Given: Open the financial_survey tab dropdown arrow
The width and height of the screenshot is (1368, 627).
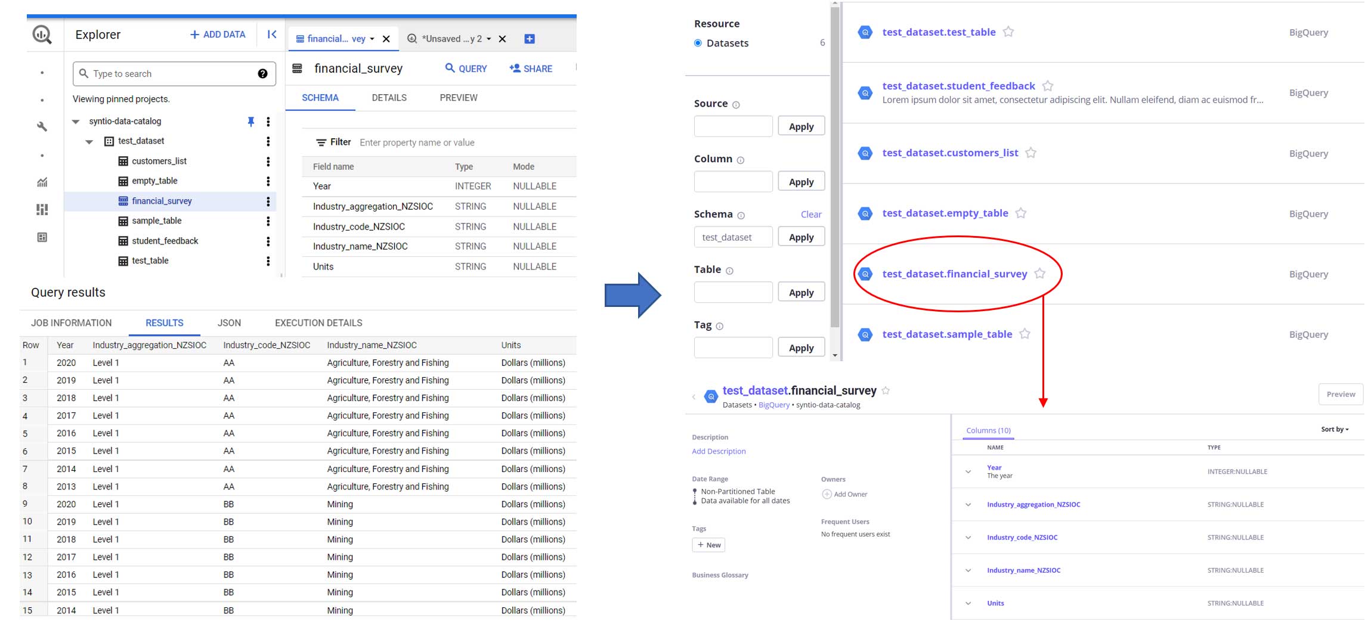Looking at the screenshot, I should point(372,39).
